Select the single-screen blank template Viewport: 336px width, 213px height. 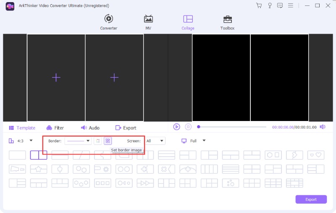pos(17,155)
